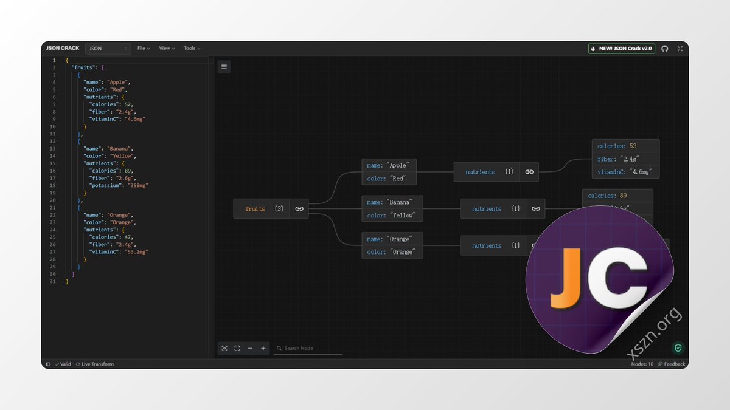This screenshot has width=730, height=410.
Task: Toggle Live Transform in status bar
Action: click(94, 364)
